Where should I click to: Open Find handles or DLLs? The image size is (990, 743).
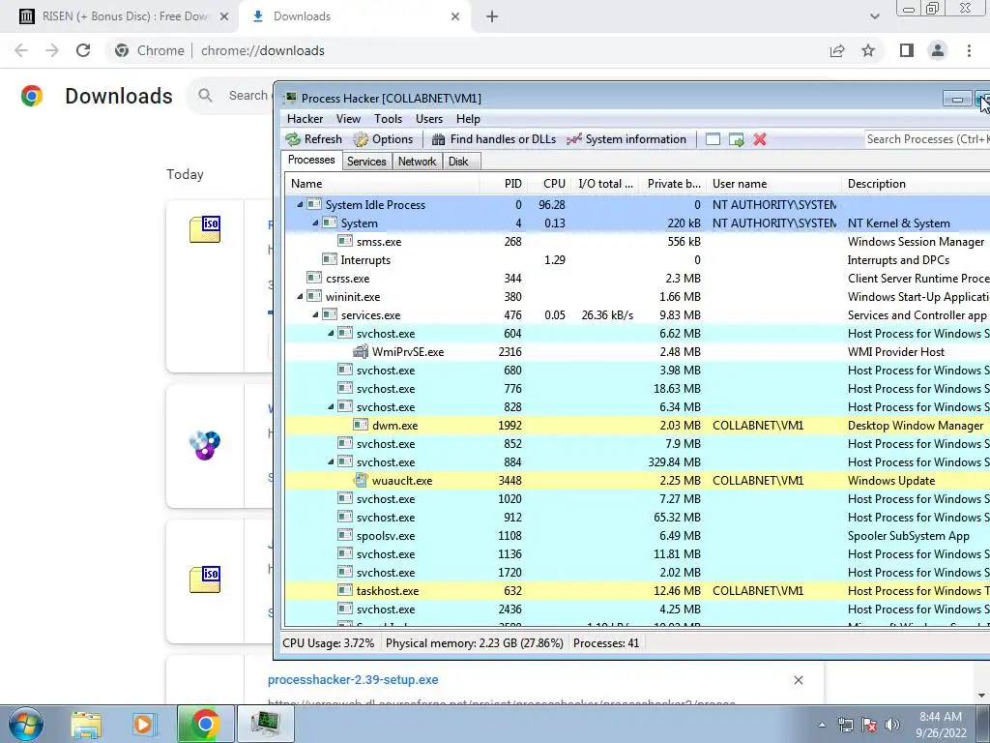point(494,139)
